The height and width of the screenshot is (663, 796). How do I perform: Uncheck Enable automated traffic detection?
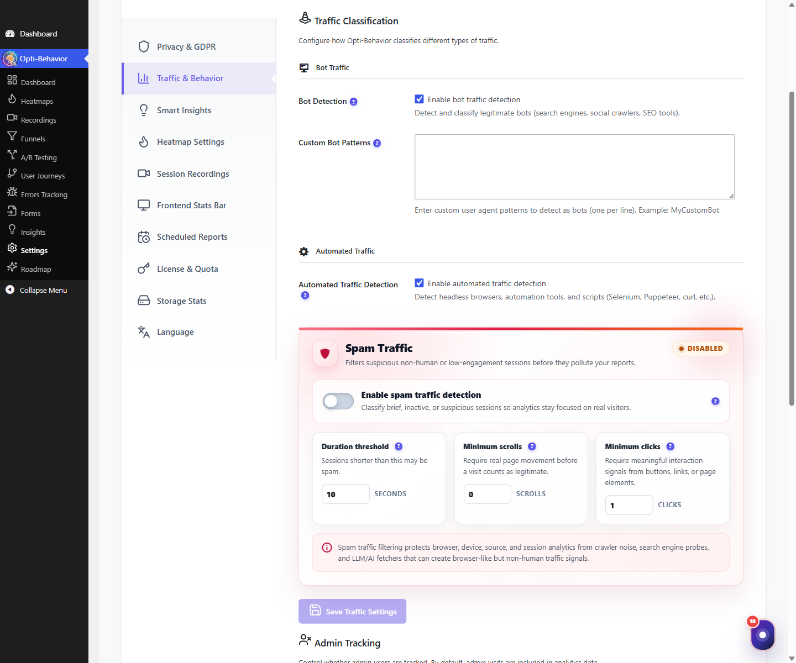pos(420,283)
